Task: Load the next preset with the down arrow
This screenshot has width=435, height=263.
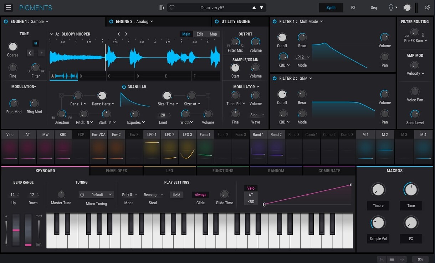Action: pos(262,7)
